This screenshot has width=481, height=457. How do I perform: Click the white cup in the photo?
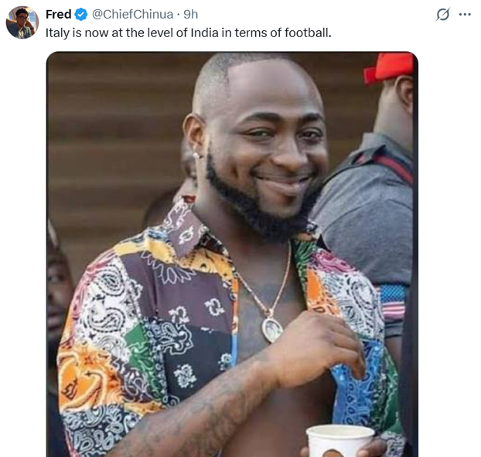coord(339,441)
